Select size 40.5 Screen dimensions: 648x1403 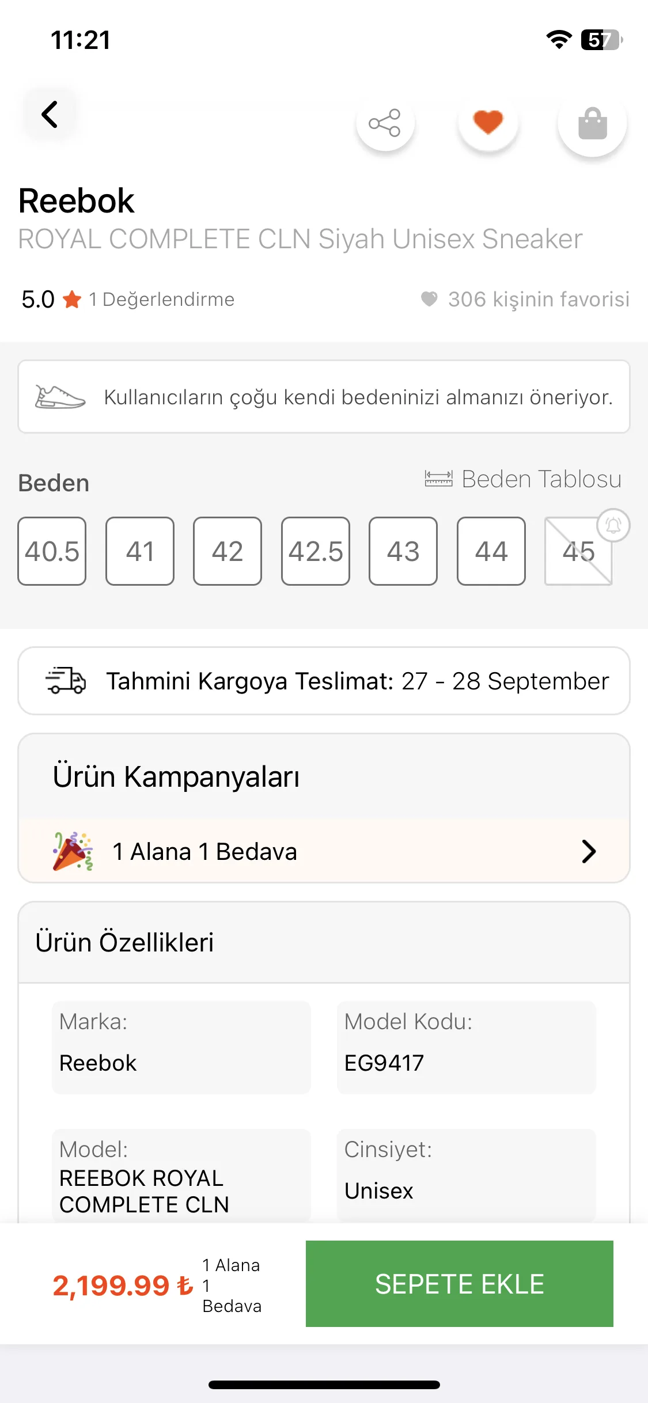pos(52,551)
